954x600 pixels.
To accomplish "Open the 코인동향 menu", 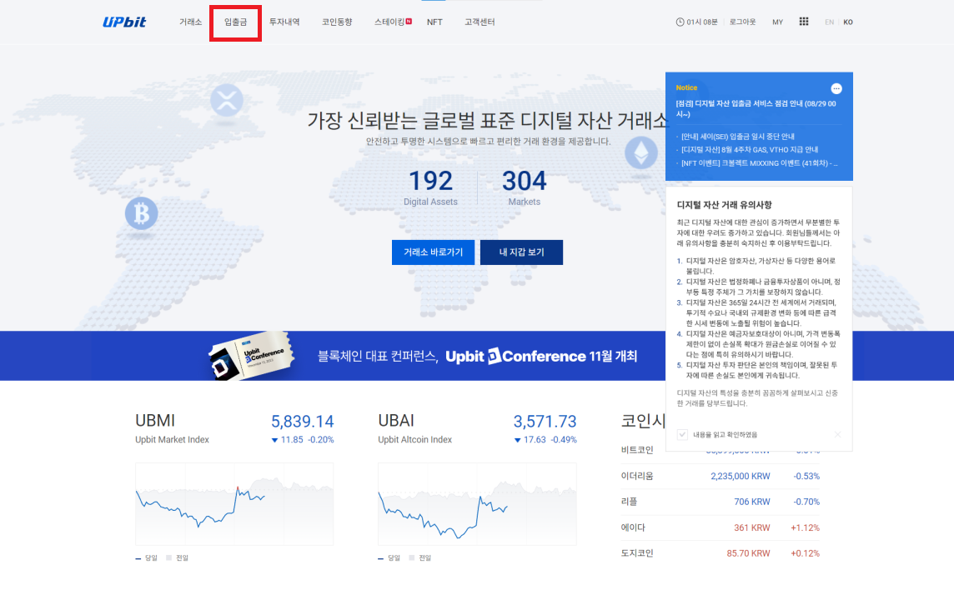I will [x=337, y=22].
